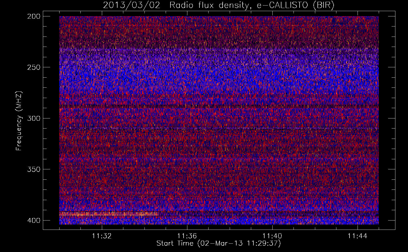408x252 pixels.
Task: Select the 11:36 time tick label
Action: click(187, 236)
